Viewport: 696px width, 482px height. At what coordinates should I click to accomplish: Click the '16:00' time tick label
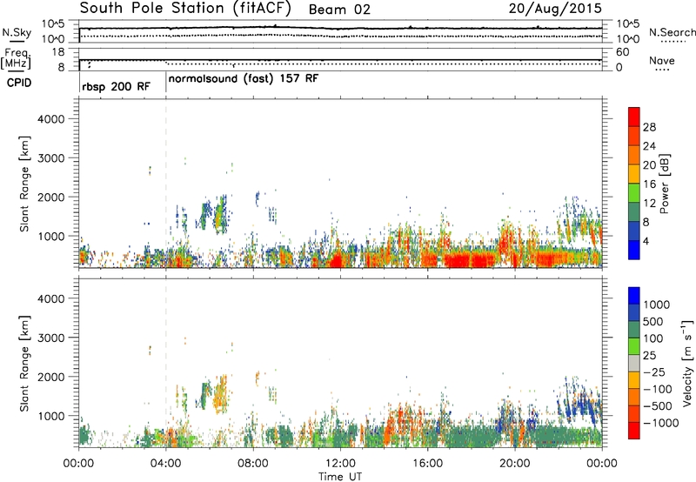coord(428,464)
